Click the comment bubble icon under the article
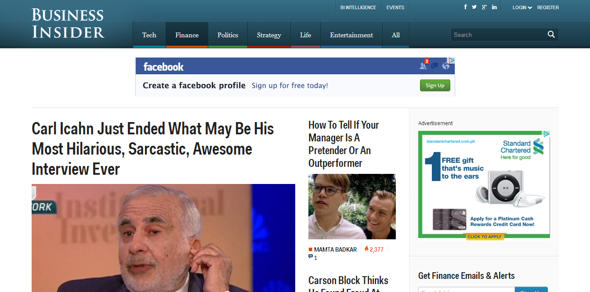This screenshot has width=590, height=292. pos(311,257)
